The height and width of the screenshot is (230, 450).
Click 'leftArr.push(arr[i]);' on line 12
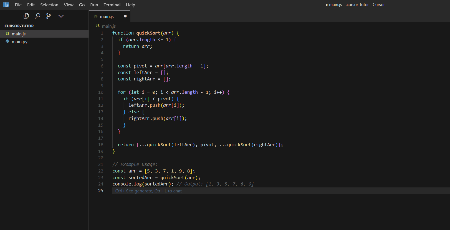pyautogui.click(x=156, y=105)
